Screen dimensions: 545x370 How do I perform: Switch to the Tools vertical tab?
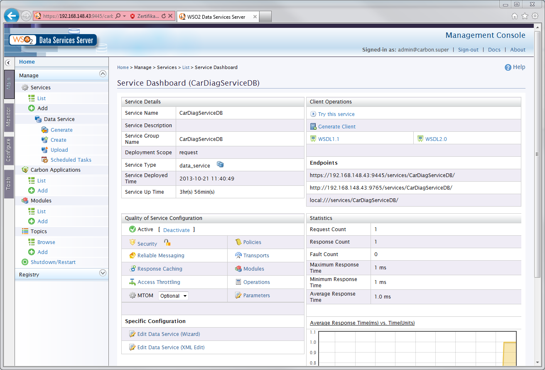tap(9, 184)
